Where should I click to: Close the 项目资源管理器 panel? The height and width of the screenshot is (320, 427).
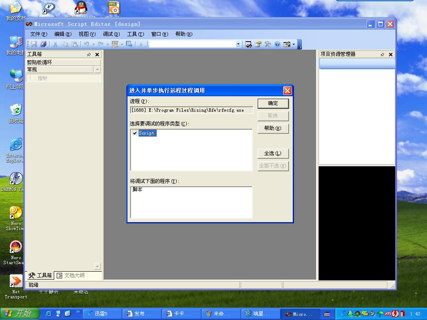[391, 55]
